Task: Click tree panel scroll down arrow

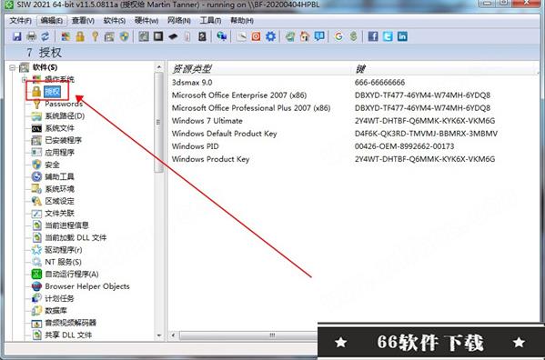Action: pos(159,335)
